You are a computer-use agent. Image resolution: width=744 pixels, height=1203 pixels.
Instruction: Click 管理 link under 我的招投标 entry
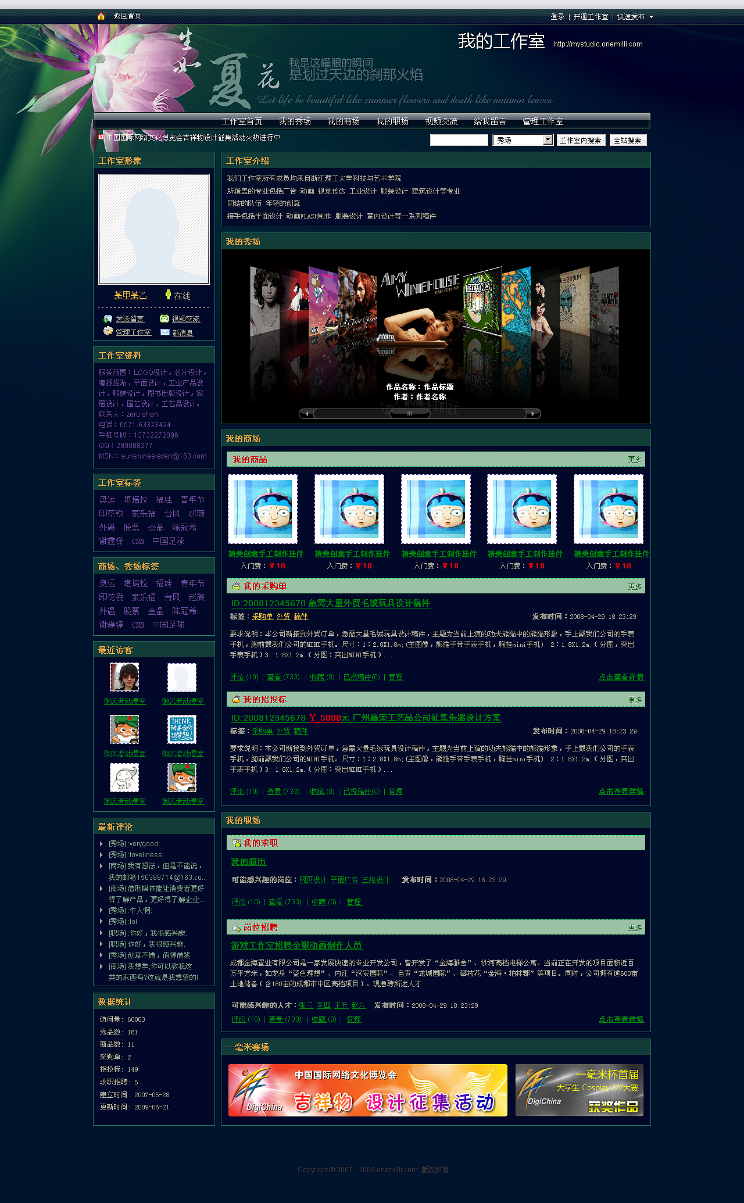coord(395,792)
